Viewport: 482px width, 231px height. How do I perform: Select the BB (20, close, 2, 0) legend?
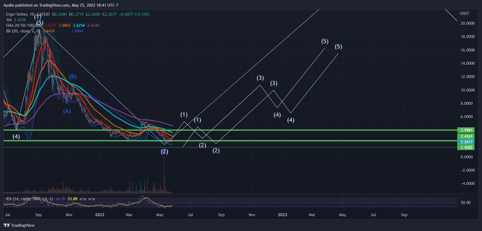pyautogui.click(x=23, y=31)
